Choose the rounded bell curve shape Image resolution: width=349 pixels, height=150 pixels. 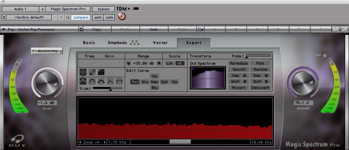coord(92,81)
